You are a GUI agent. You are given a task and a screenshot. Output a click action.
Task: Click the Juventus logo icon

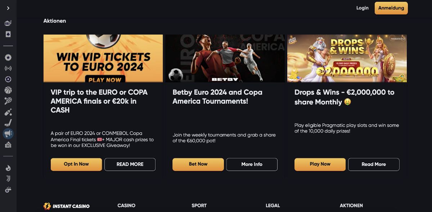click(8, 179)
